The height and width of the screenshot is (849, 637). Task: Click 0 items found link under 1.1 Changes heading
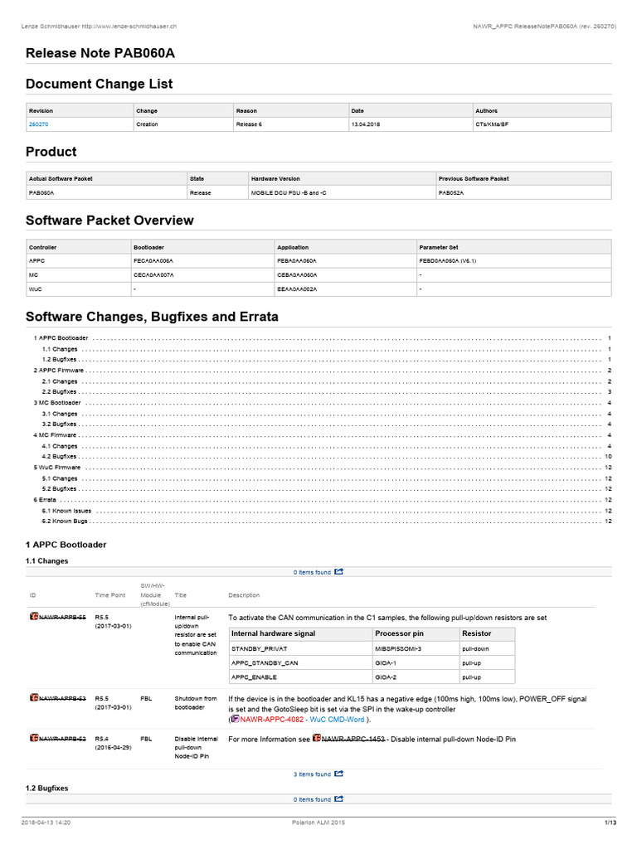pos(312,572)
